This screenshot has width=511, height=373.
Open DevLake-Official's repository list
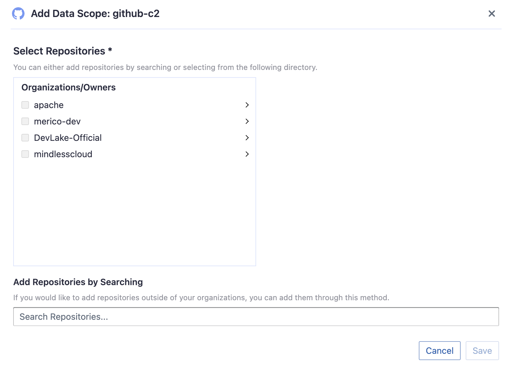coord(247,138)
